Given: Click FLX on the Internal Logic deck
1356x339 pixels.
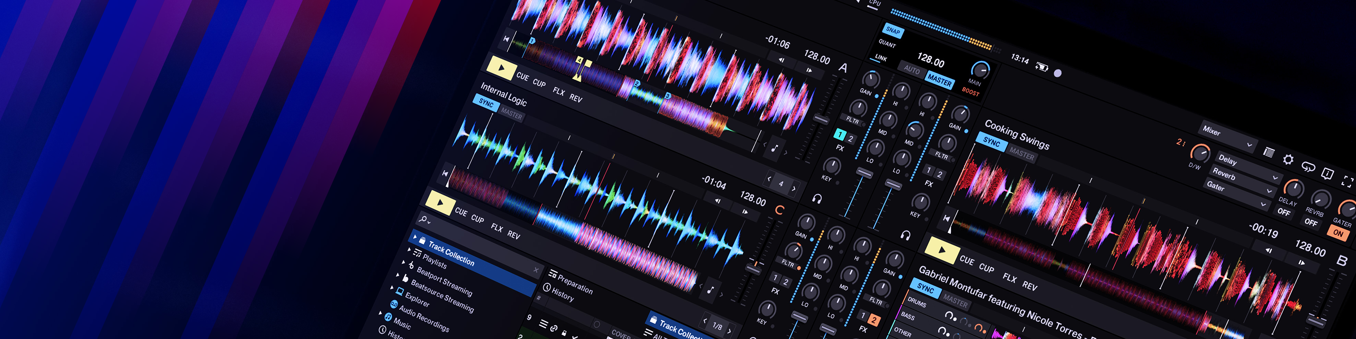Looking at the screenshot, I should [x=496, y=228].
